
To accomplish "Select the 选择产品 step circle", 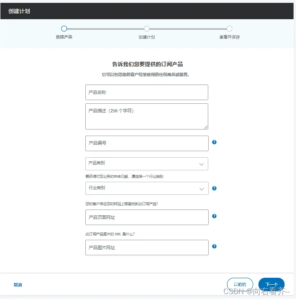I will point(64,29).
